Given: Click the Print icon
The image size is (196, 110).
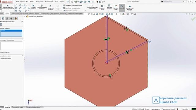Looking at the screenshot, I should [85, 2].
